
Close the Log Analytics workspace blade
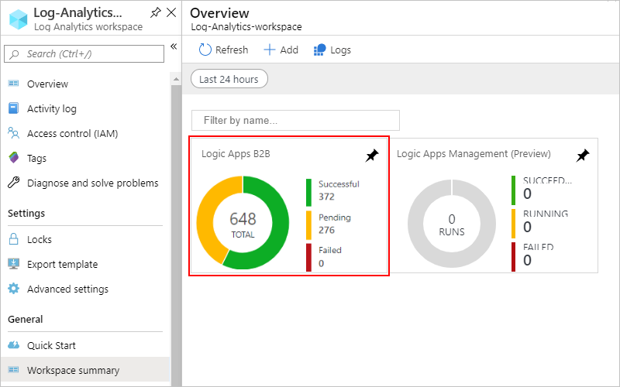171,12
